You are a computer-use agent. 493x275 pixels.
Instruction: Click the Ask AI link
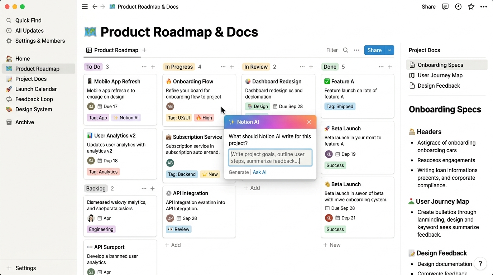pos(260,172)
